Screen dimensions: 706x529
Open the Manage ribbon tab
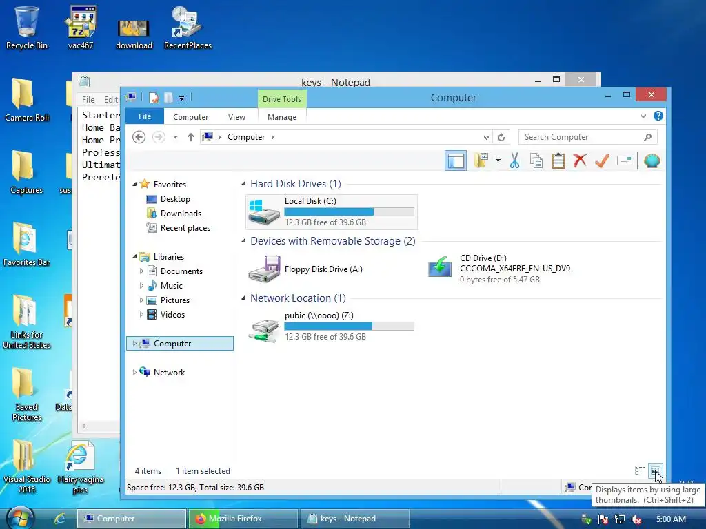tap(282, 117)
